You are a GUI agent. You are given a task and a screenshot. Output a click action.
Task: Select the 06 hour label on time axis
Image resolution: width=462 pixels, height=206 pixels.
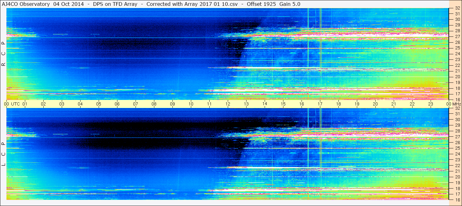(117, 104)
